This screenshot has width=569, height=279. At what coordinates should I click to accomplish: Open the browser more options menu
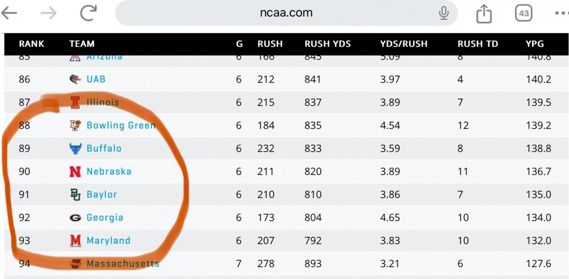(560, 13)
